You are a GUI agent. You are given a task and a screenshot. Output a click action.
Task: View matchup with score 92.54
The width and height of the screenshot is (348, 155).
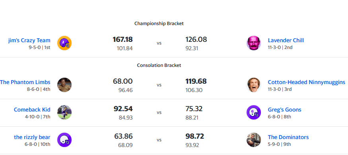123,109
